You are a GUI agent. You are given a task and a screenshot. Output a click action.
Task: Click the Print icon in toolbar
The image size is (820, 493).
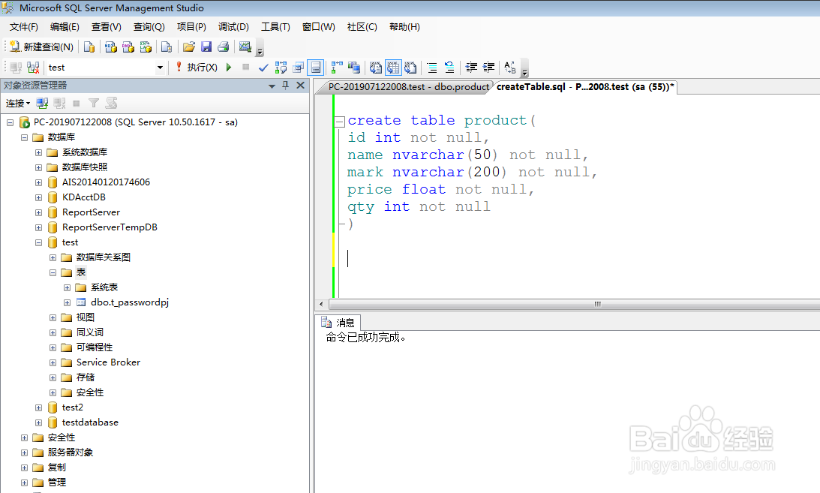[224, 47]
